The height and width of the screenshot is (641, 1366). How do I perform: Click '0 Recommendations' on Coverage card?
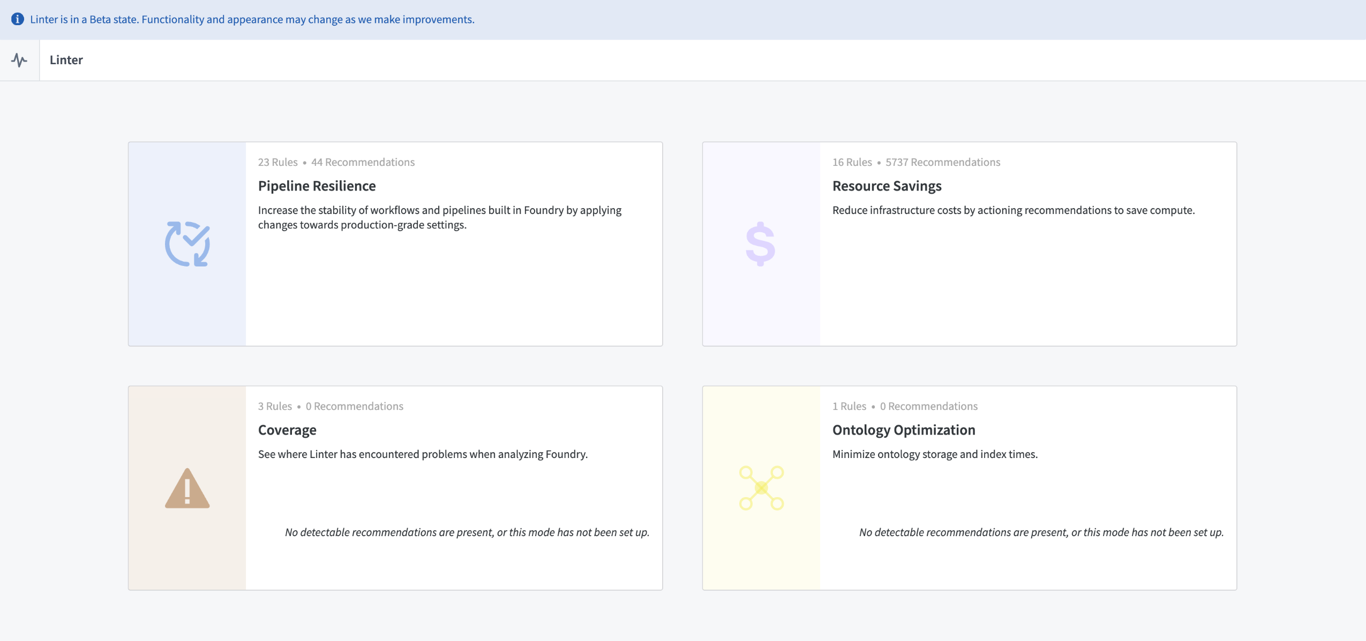(355, 406)
